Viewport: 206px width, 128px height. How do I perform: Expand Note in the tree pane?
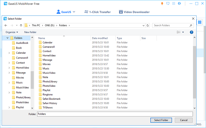(9, 93)
